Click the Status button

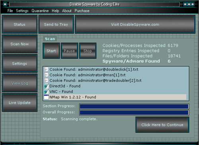pyautogui.click(x=20, y=24)
